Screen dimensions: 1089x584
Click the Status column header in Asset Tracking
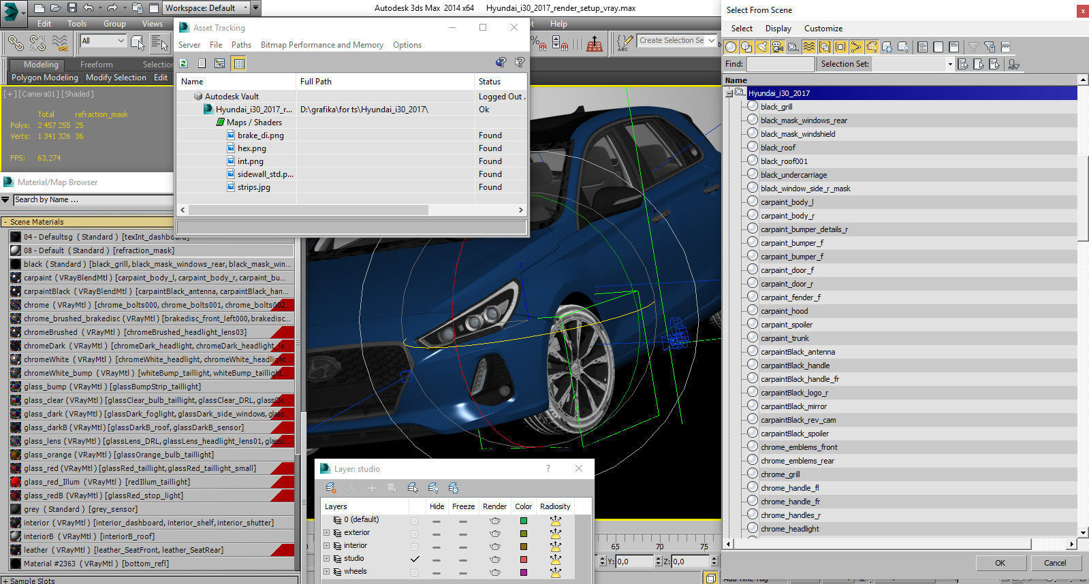[501, 81]
